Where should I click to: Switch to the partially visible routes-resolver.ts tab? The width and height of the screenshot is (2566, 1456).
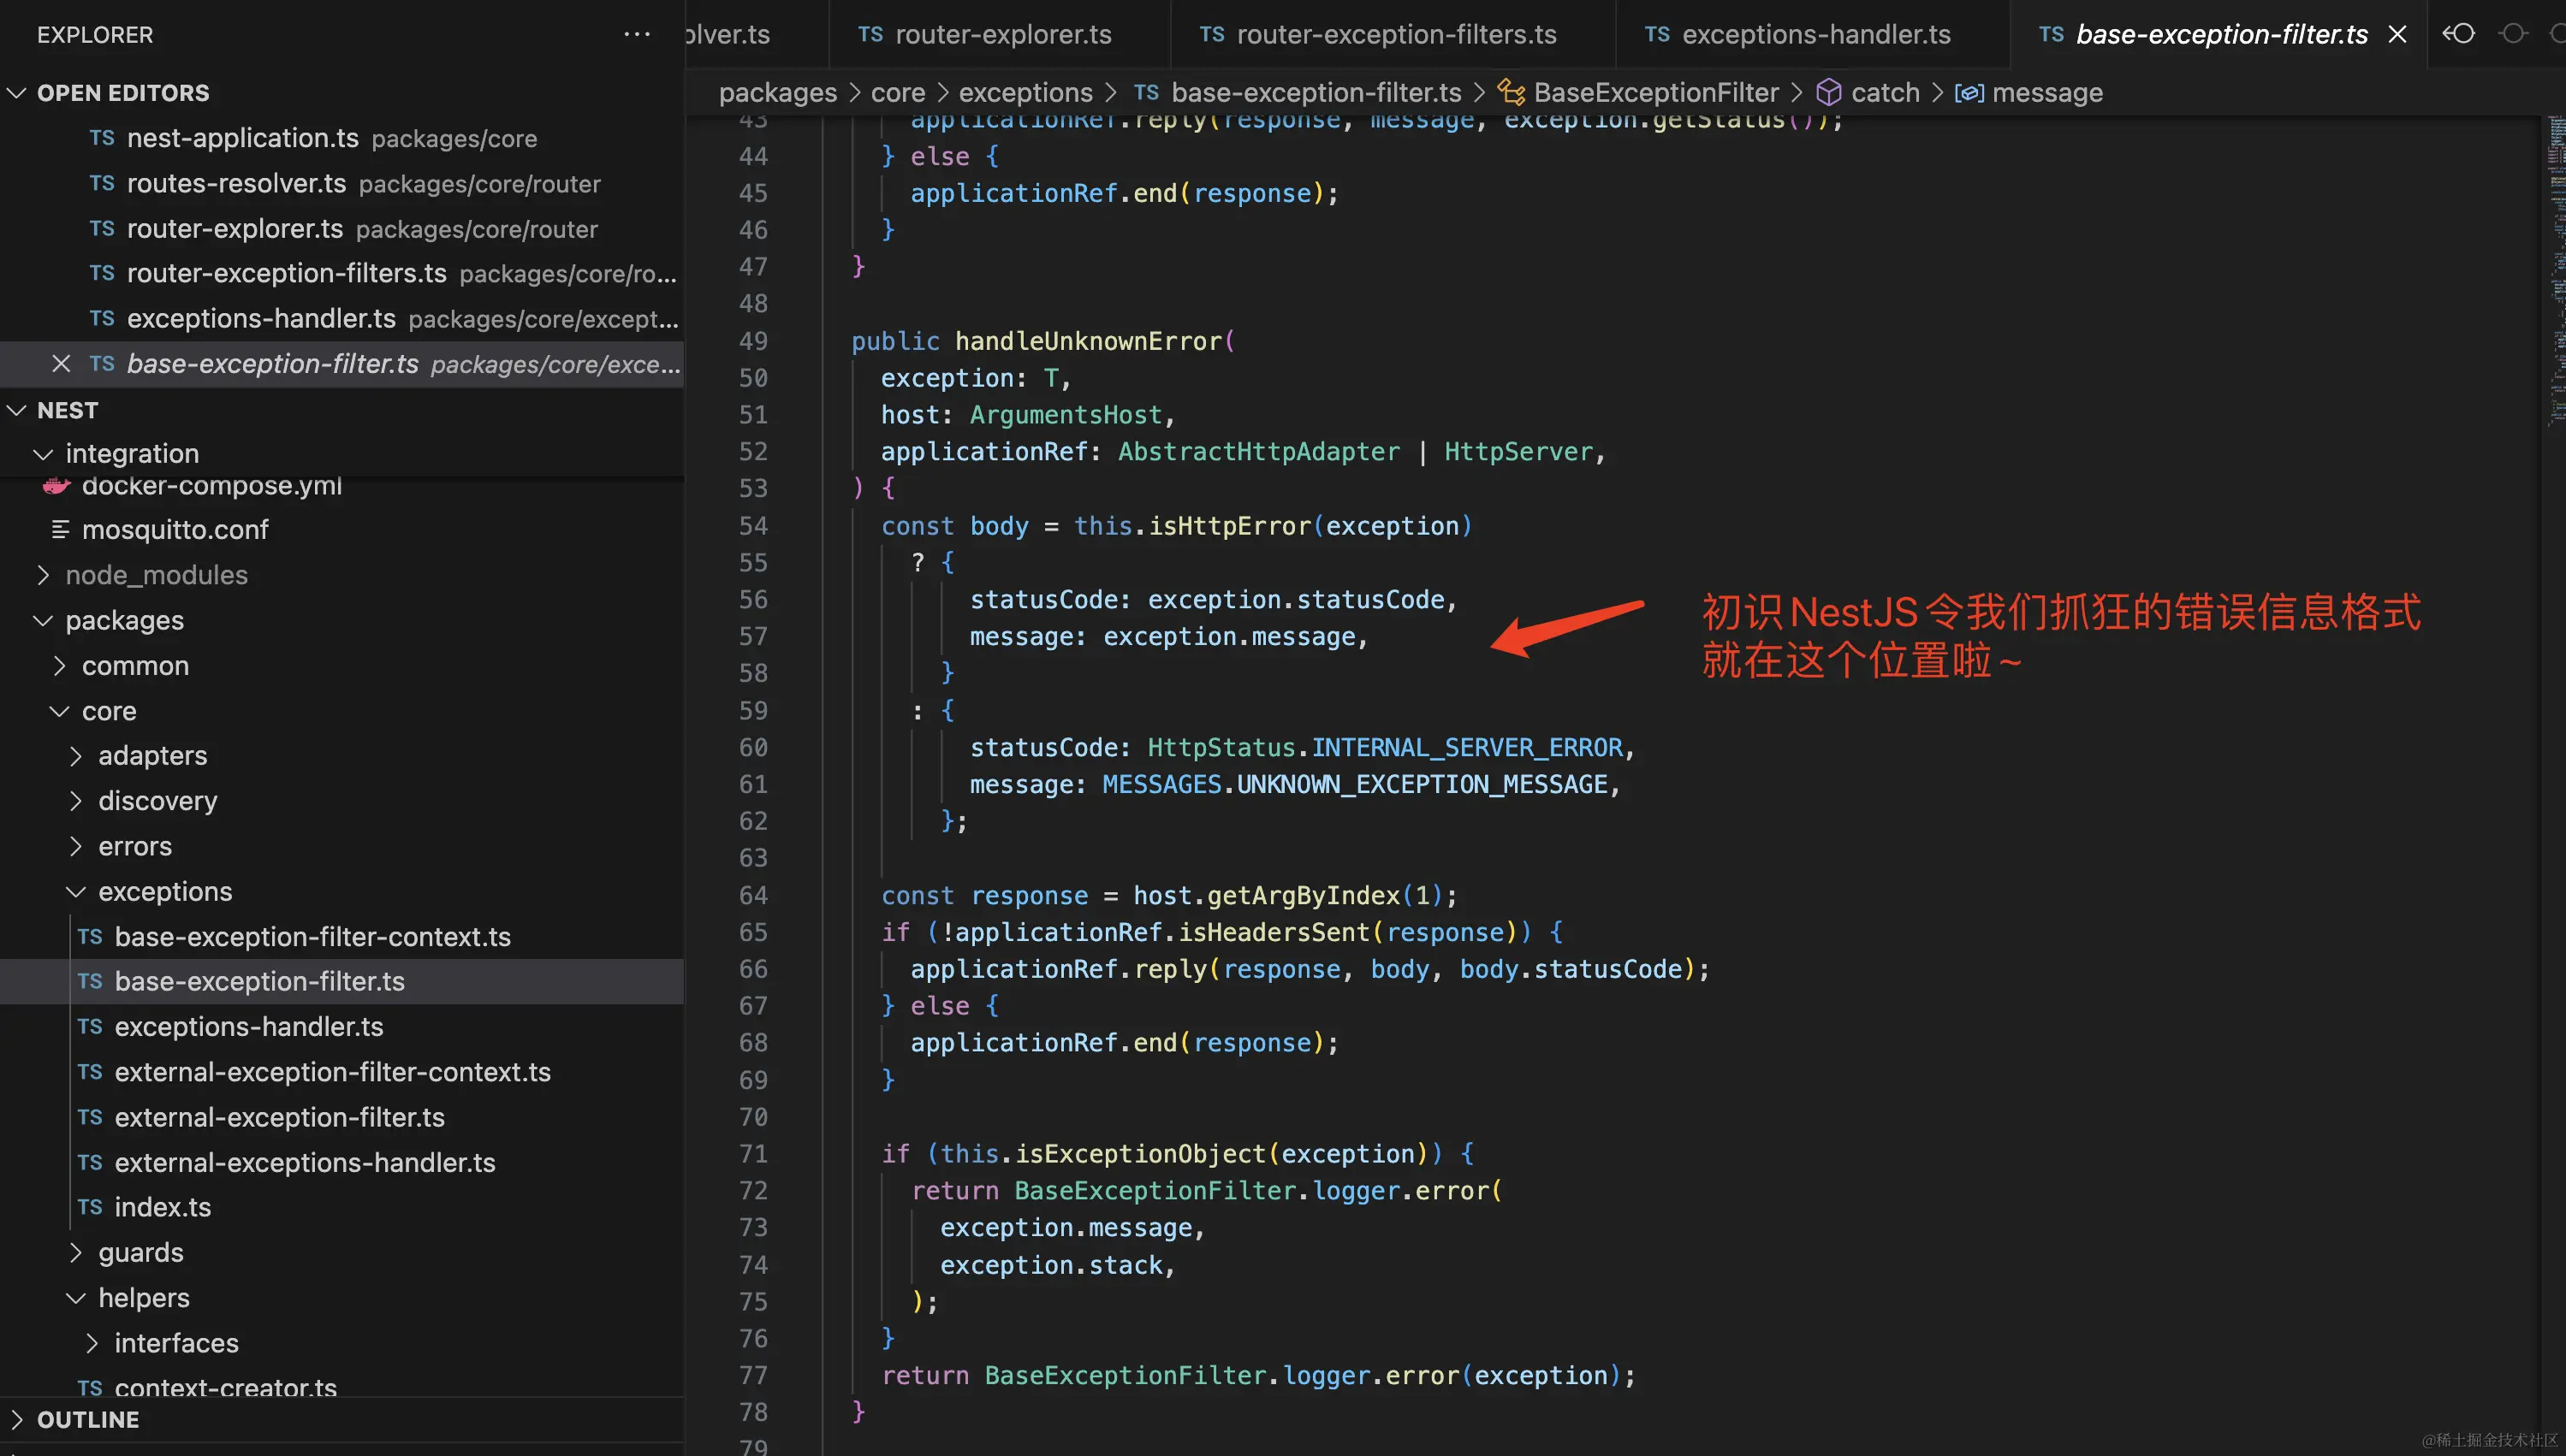(757, 34)
